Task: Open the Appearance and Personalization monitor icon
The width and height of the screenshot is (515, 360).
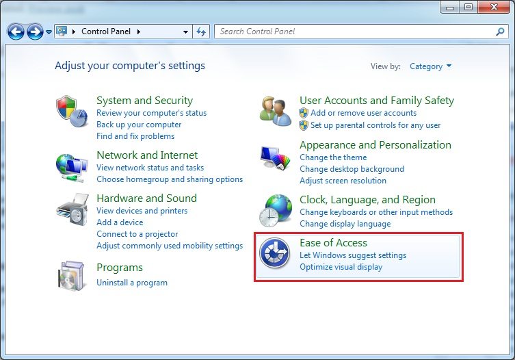Action: click(x=275, y=158)
